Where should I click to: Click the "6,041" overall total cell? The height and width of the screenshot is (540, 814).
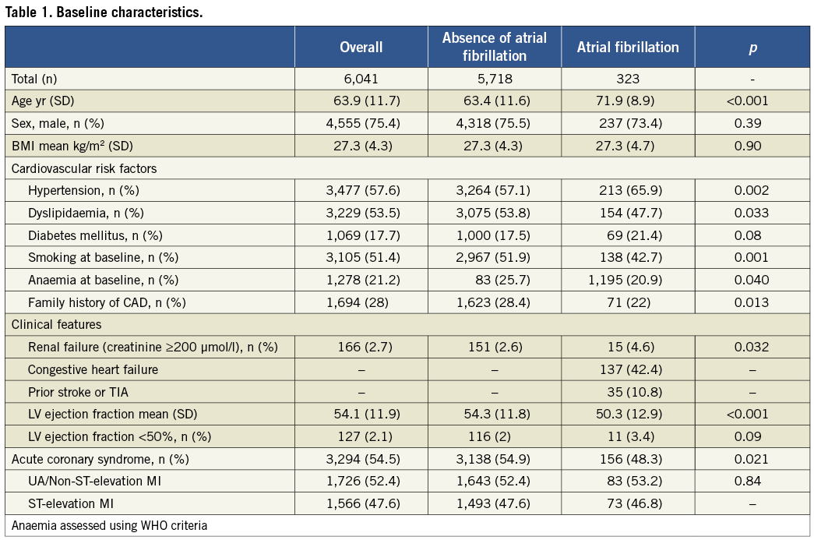[x=361, y=79]
